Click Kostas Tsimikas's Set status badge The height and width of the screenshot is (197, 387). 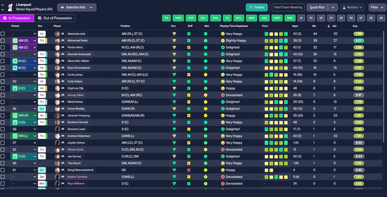(42, 177)
